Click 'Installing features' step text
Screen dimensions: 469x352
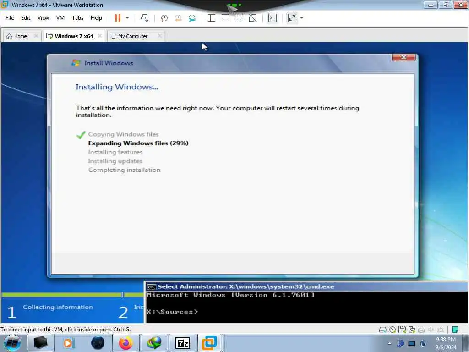point(115,152)
